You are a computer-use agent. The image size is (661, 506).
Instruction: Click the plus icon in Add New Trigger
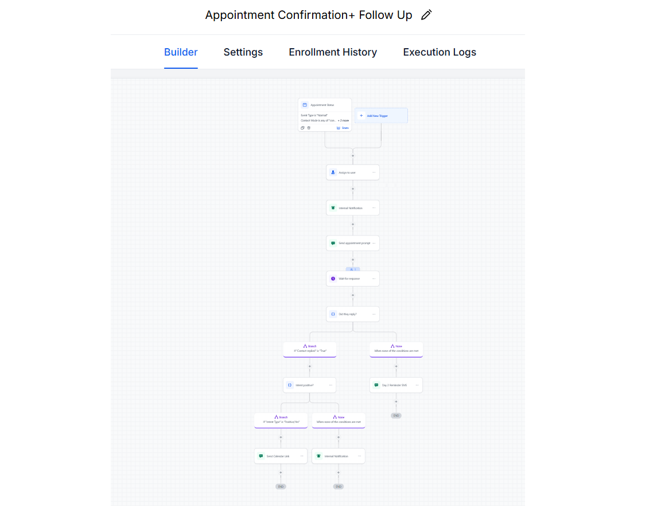pos(361,116)
